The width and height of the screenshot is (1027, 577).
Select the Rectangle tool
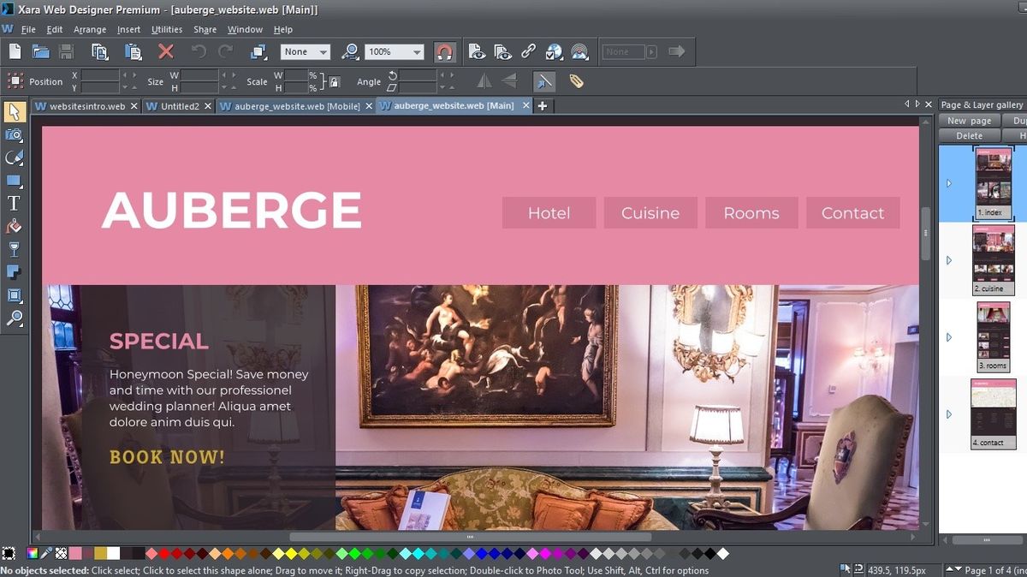[14, 181]
